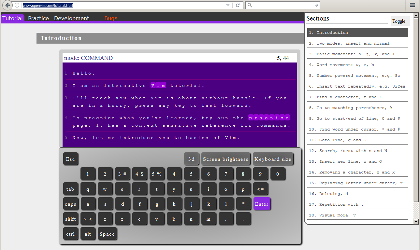The width and height of the screenshot is (420, 250).
Task: Open section 2. Two modes, insert and normal
Action: [358, 43]
